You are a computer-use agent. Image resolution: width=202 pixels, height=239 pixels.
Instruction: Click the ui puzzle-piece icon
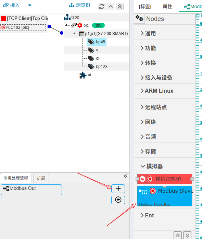pyautogui.click(x=83, y=75)
